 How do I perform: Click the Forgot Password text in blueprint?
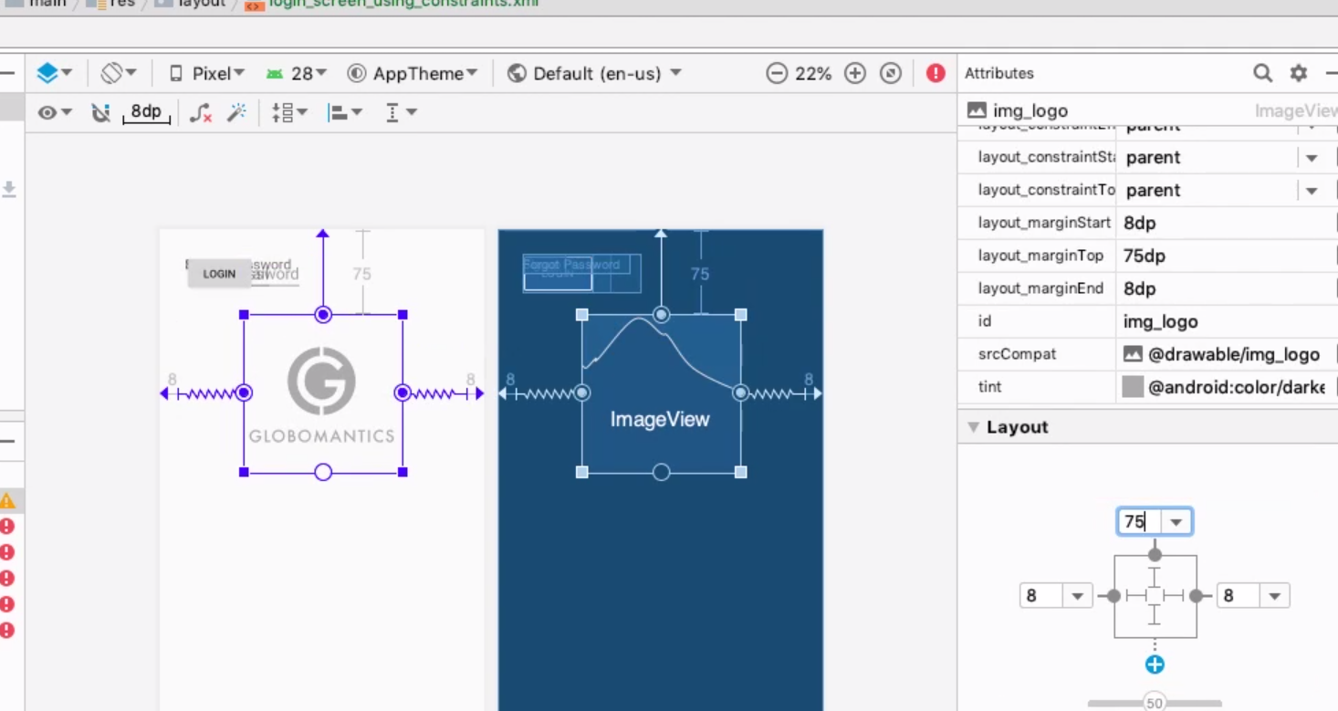pyautogui.click(x=571, y=264)
